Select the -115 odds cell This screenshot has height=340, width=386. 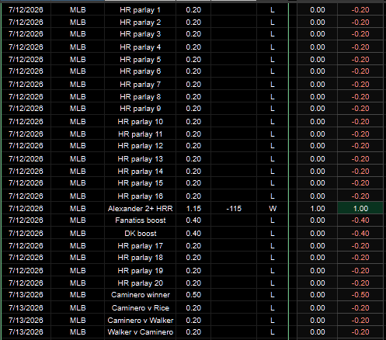tap(234, 209)
